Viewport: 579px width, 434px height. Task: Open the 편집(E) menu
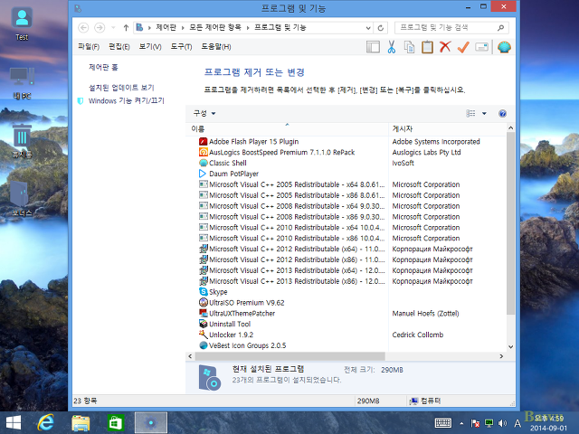click(119, 46)
